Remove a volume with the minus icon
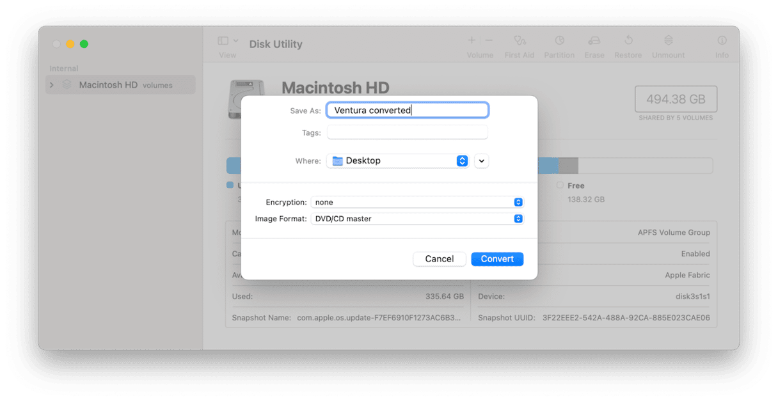 [489, 40]
